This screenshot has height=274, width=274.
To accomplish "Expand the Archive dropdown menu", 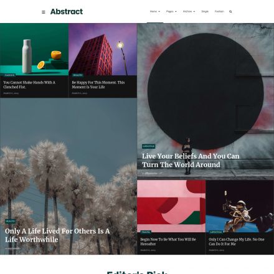I will point(189,11).
